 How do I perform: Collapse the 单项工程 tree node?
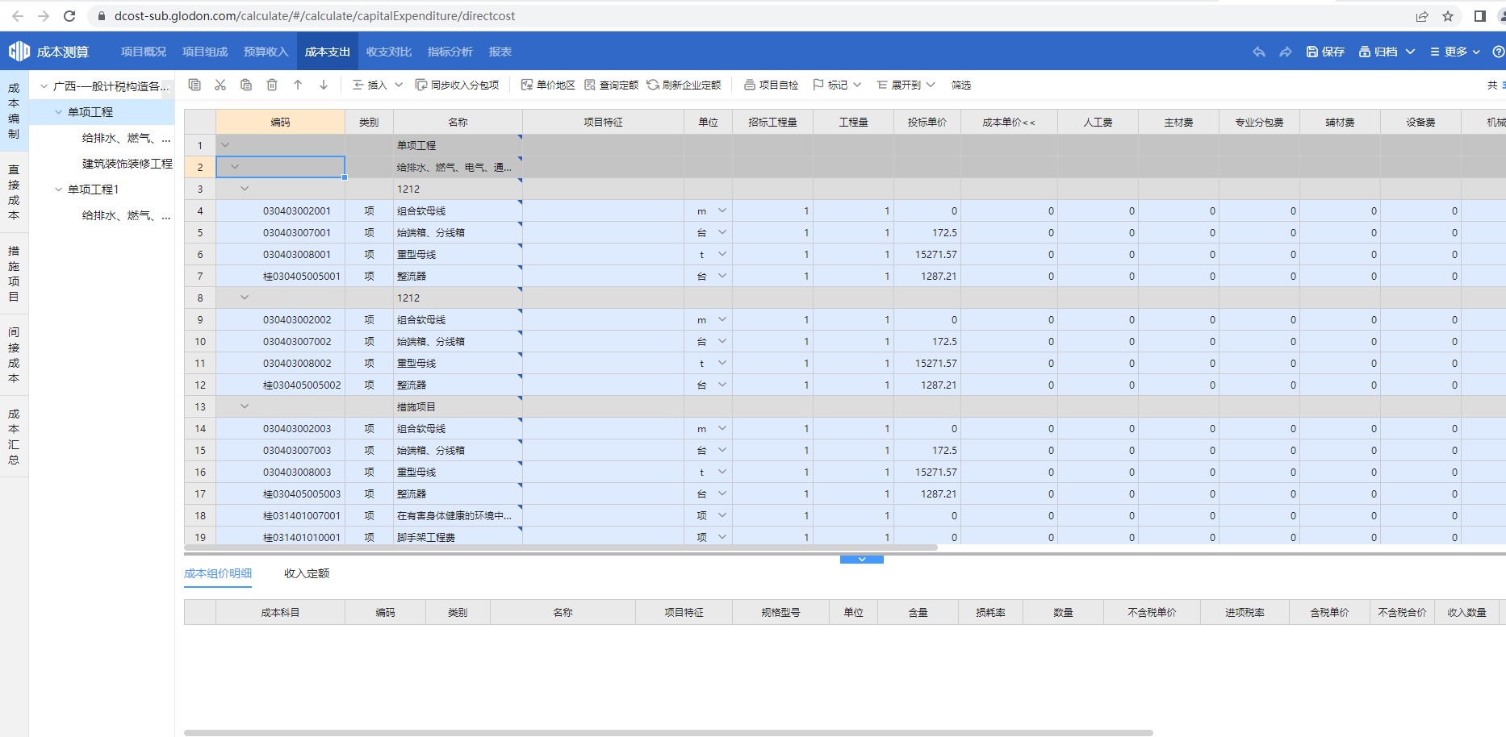pos(58,112)
